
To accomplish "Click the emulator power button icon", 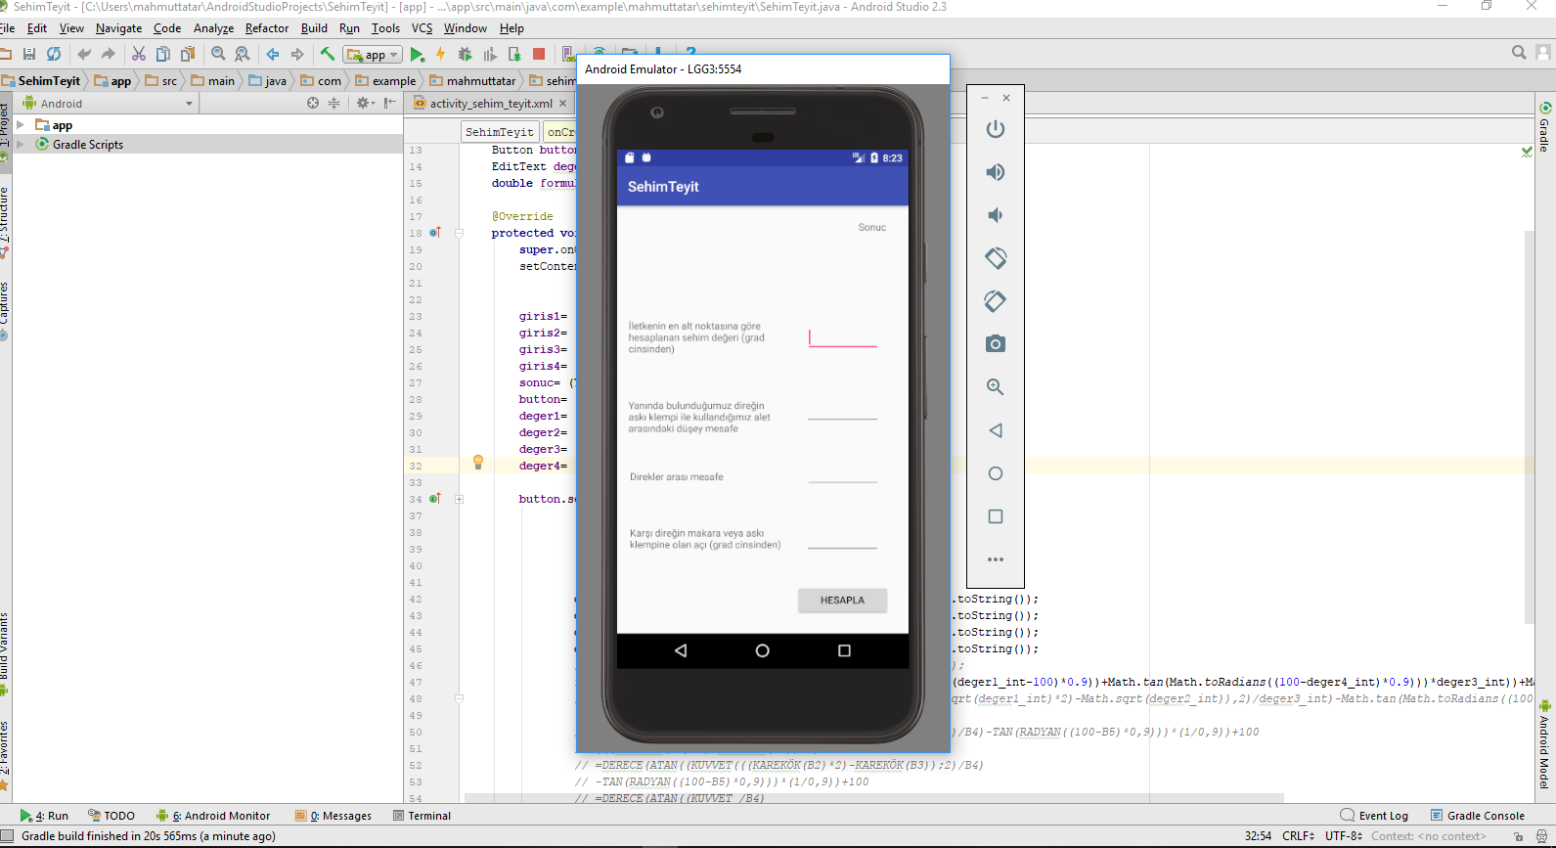I will [x=995, y=129].
